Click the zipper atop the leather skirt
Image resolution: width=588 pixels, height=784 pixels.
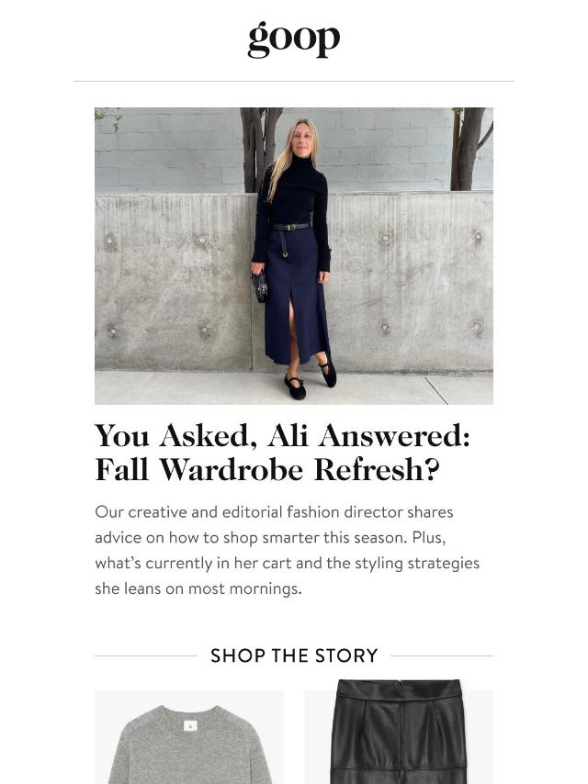400,683
